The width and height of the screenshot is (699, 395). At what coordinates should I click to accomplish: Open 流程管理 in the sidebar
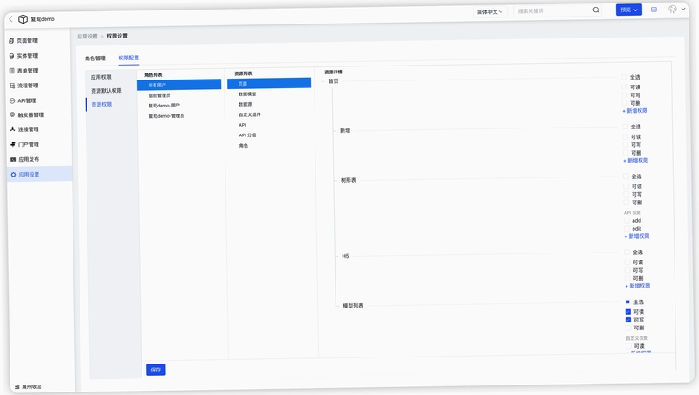tap(24, 86)
